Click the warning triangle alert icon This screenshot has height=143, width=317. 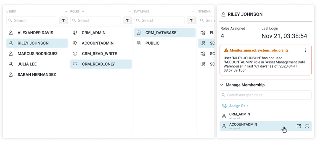226,50
